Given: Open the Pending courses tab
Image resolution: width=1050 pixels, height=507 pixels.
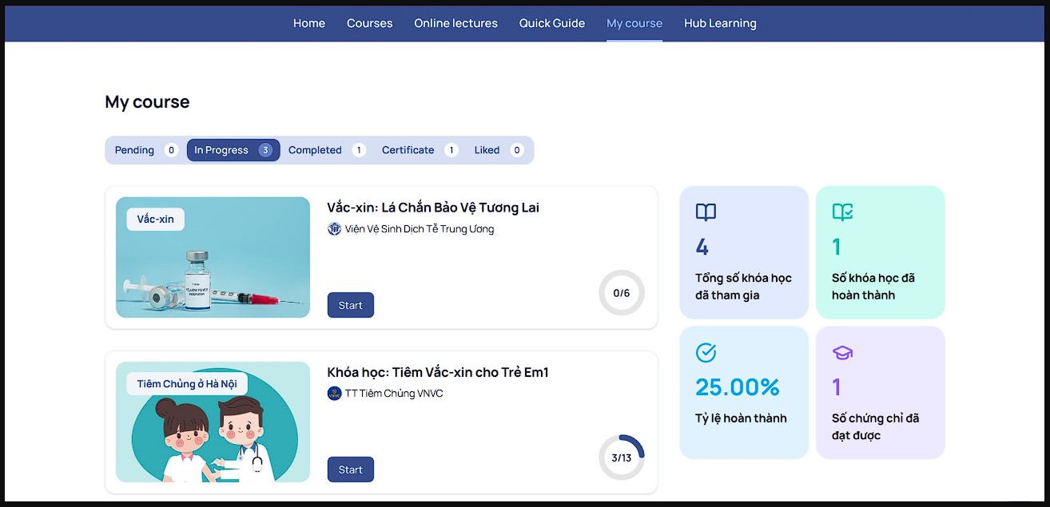Looking at the screenshot, I should (145, 150).
